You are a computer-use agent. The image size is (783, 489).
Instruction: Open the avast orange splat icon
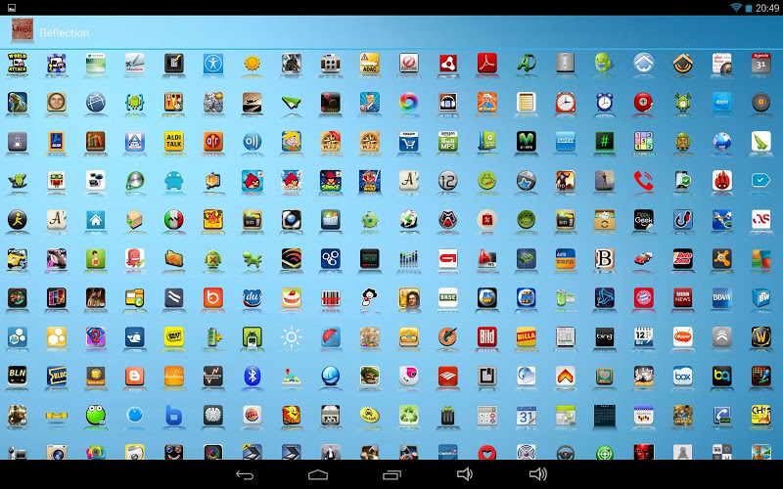tap(721, 259)
